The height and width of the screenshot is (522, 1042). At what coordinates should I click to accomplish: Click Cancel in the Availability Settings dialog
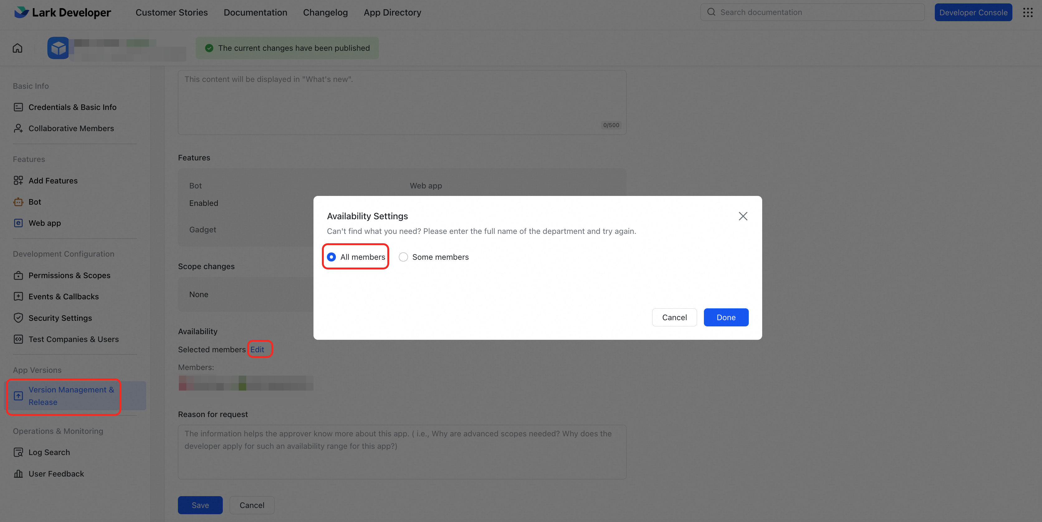674,317
